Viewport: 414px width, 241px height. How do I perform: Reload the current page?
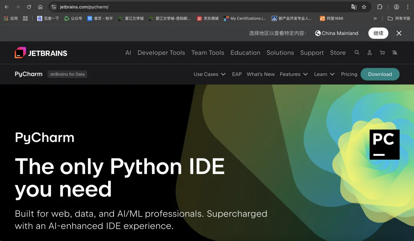pos(29,7)
